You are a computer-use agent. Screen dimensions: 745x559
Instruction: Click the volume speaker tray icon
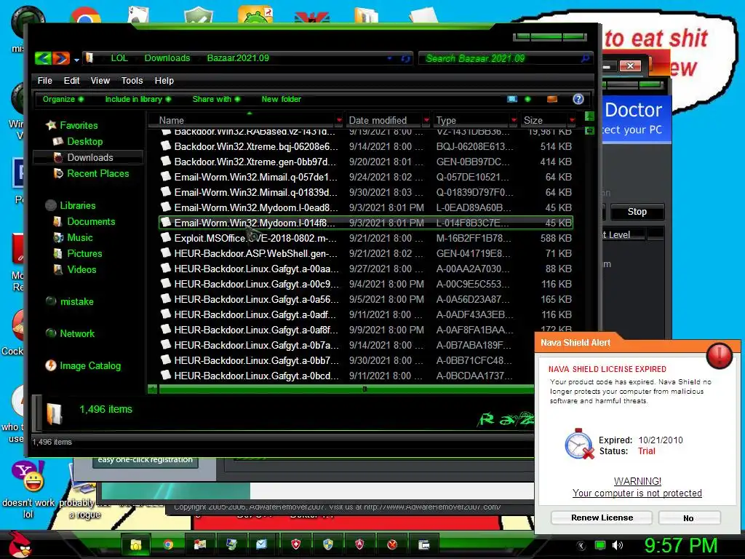617,545
